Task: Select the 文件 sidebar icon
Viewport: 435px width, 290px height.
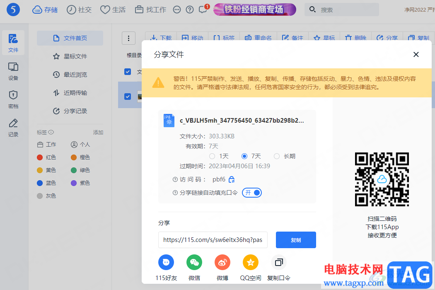Action: (13, 43)
